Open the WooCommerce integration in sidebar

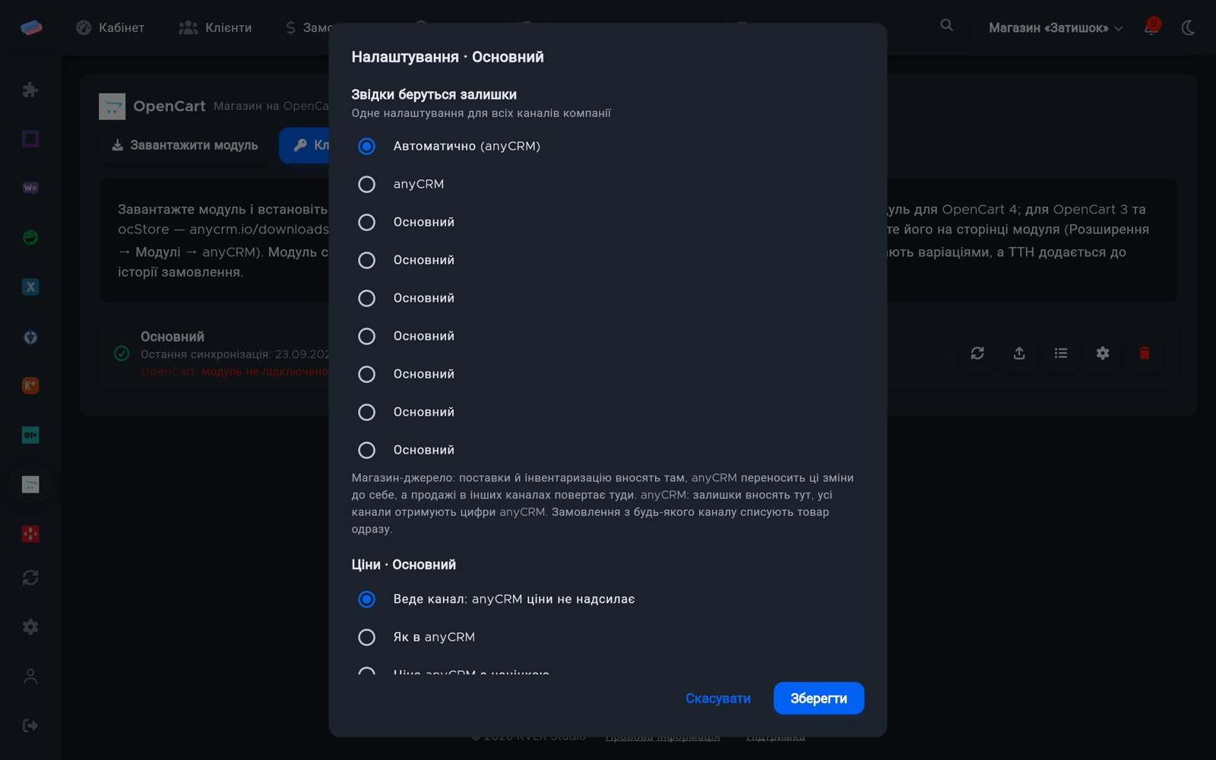pyautogui.click(x=30, y=188)
